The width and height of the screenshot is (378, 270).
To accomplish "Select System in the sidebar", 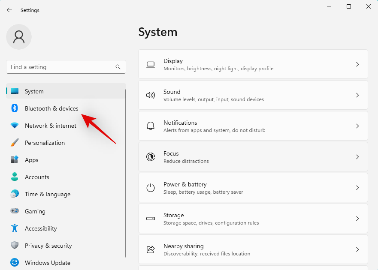I will 66,91.
